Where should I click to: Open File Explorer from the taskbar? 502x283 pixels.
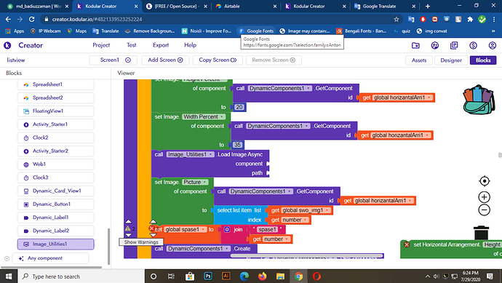(x=280, y=276)
